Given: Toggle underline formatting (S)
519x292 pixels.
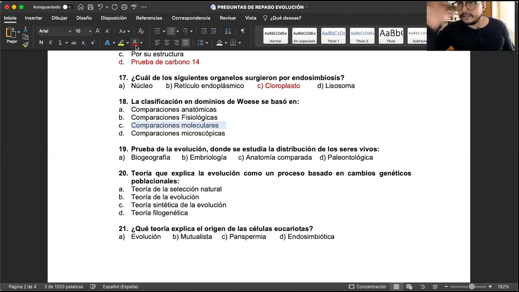Looking at the screenshot, I should point(60,43).
